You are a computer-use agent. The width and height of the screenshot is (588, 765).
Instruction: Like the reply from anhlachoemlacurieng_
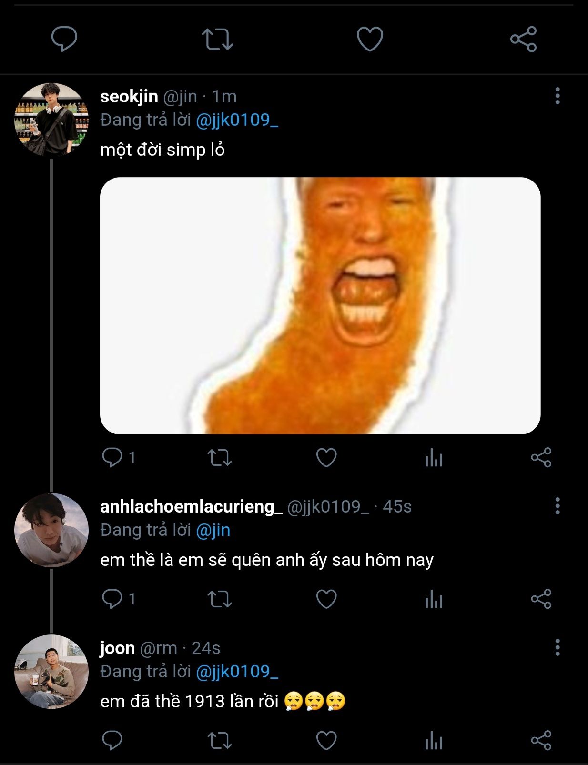coord(326,599)
